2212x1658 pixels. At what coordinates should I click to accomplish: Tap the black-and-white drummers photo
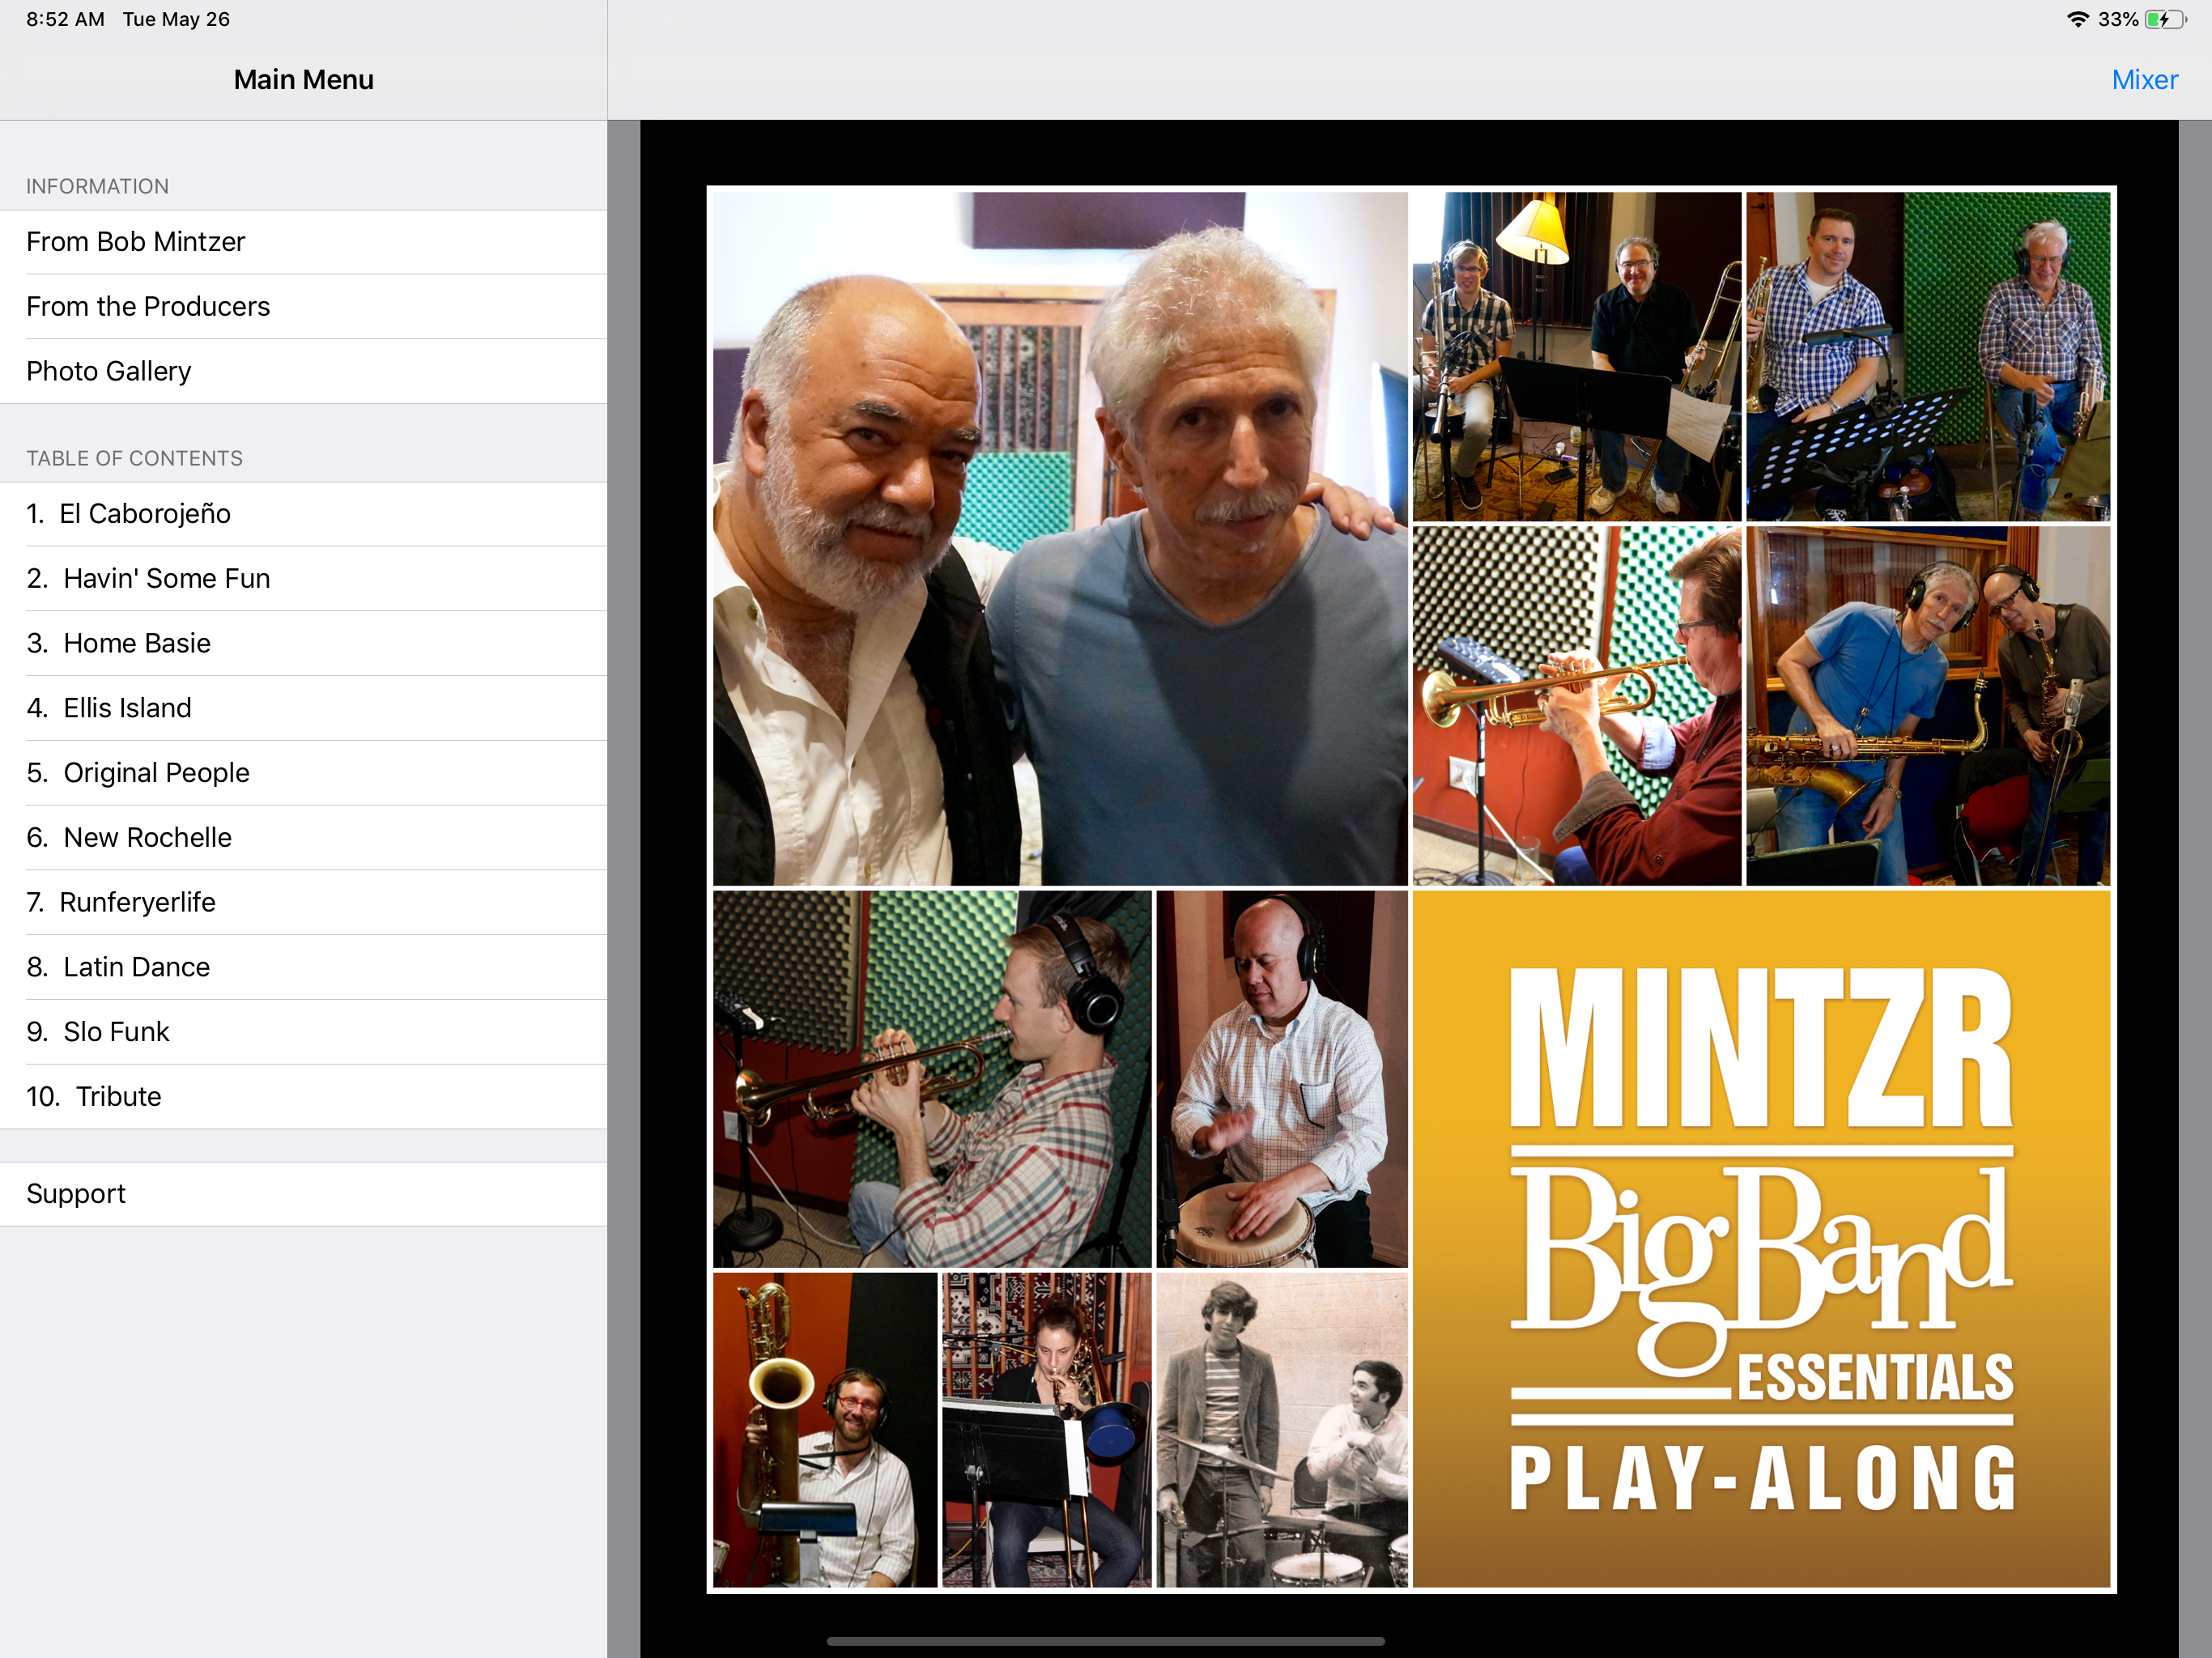point(1282,1430)
